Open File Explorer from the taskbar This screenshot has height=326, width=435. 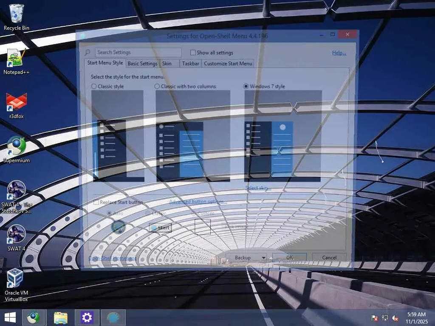pos(60,318)
